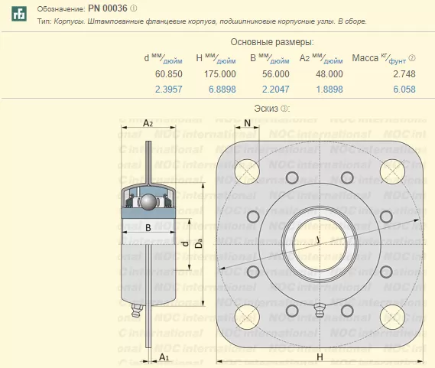Open the info icon next to PN 00036
Viewport: 435px width, 368px height.
click(x=134, y=8)
